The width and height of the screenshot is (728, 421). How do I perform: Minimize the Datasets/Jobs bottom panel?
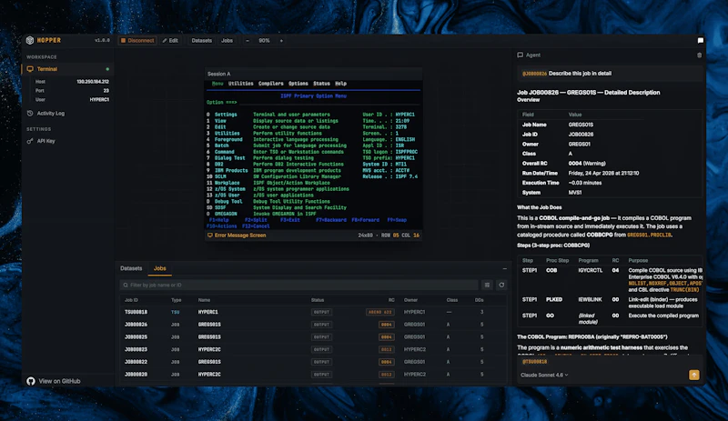(505, 268)
